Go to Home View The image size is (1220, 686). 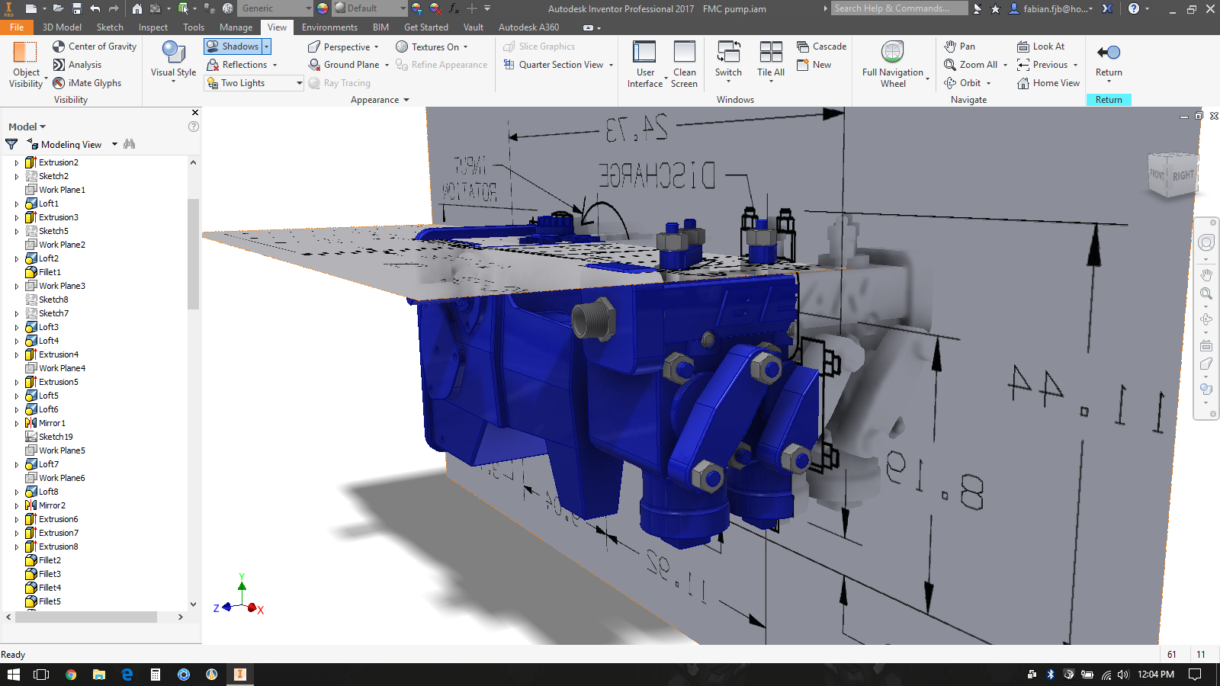point(1048,83)
